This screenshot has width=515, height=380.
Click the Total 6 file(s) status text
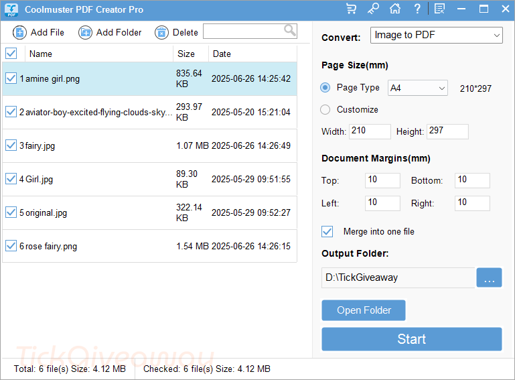[x=70, y=369]
